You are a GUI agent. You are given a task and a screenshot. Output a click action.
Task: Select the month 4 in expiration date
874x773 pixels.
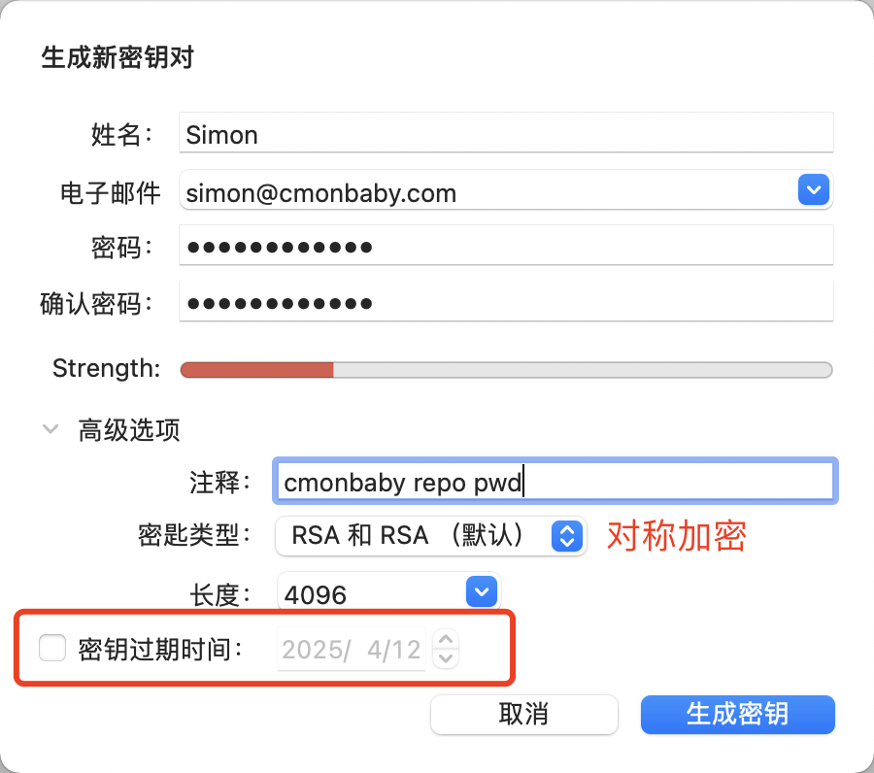(x=374, y=650)
